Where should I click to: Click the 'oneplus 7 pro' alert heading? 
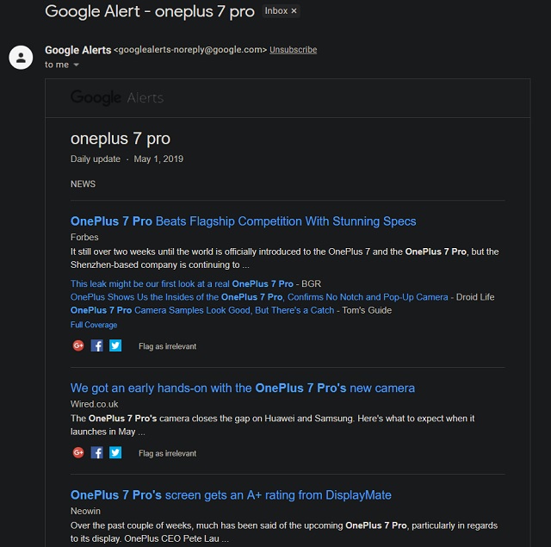pyautogui.click(x=121, y=139)
